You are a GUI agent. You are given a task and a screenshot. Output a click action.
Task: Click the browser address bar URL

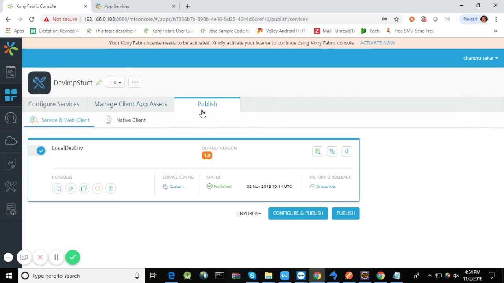click(196, 19)
